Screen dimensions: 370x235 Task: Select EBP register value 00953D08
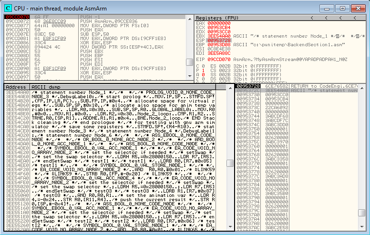coord(219,45)
